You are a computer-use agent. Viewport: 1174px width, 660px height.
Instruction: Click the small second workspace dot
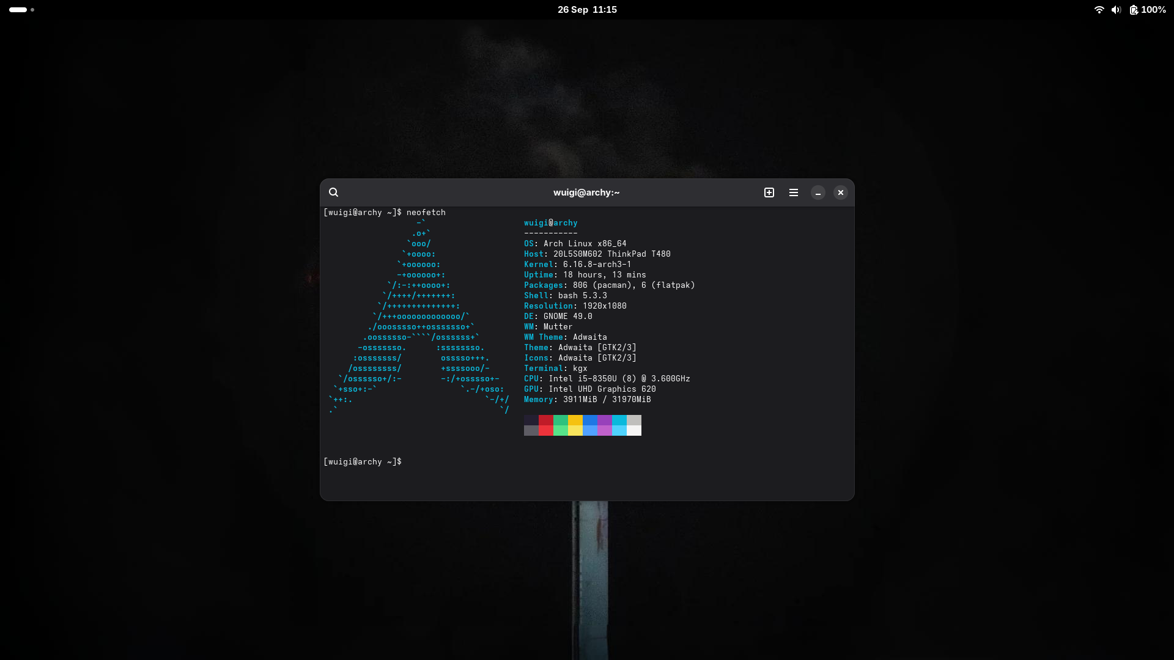32,10
